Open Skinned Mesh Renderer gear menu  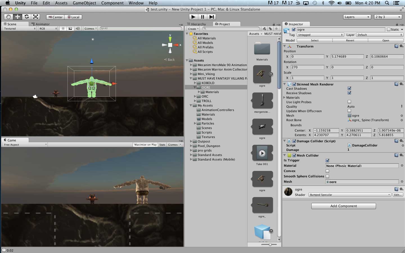402,84
